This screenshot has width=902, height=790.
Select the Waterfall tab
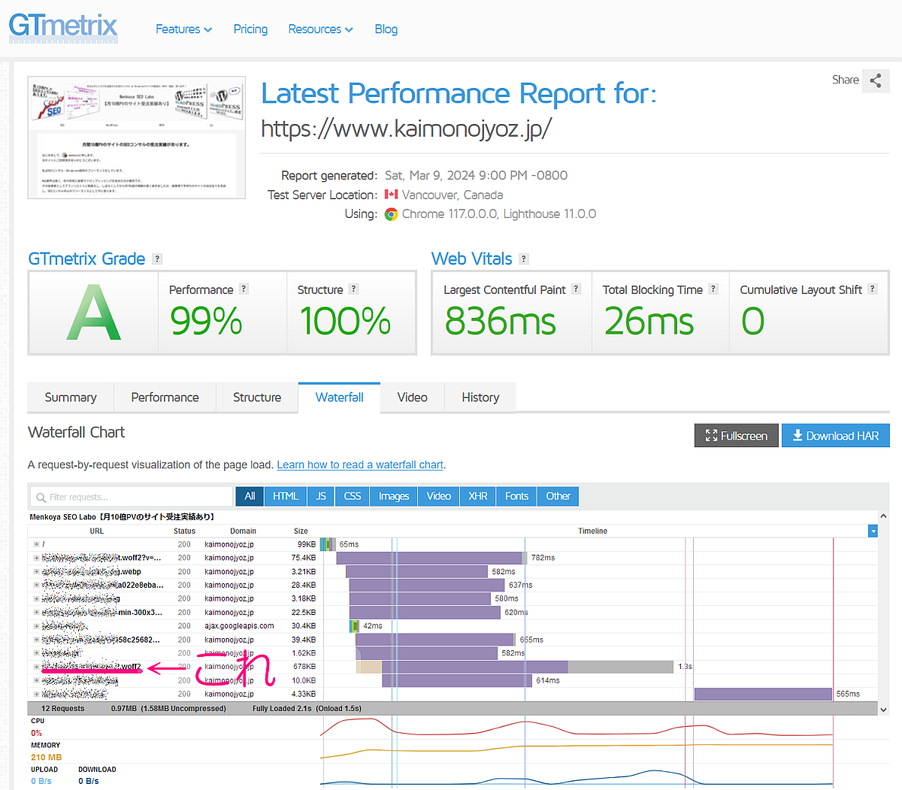pyautogui.click(x=339, y=398)
